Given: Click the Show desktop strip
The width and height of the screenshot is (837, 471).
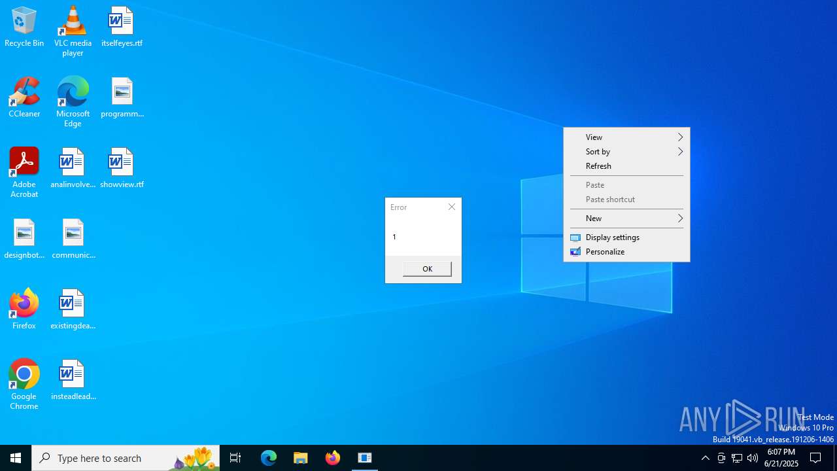Looking at the screenshot, I should click(x=835, y=458).
